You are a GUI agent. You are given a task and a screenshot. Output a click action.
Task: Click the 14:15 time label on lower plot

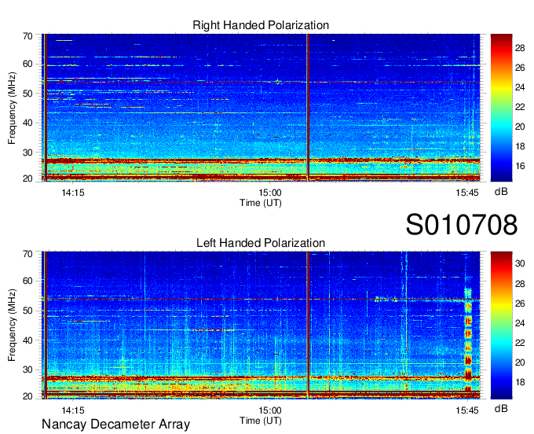73,410
